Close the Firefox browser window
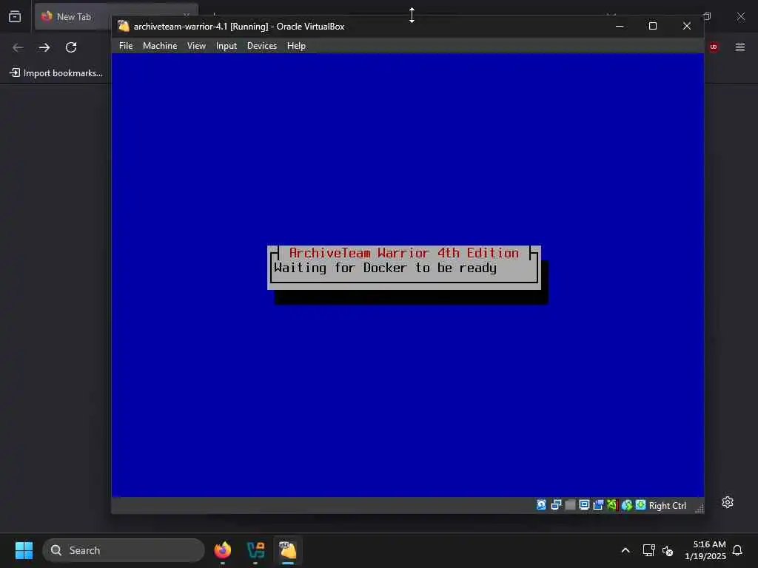The height and width of the screenshot is (568, 758). pyautogui.click(x=740, y=16)
